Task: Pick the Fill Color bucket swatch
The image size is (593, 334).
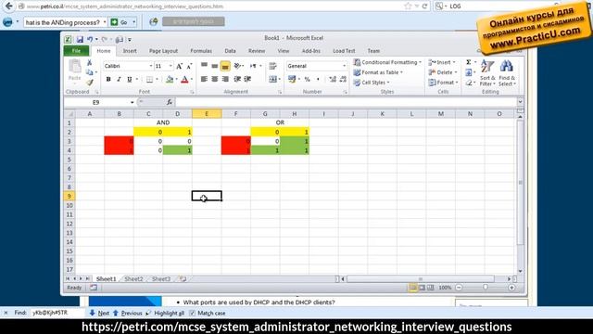Action: tap(170, 79)
